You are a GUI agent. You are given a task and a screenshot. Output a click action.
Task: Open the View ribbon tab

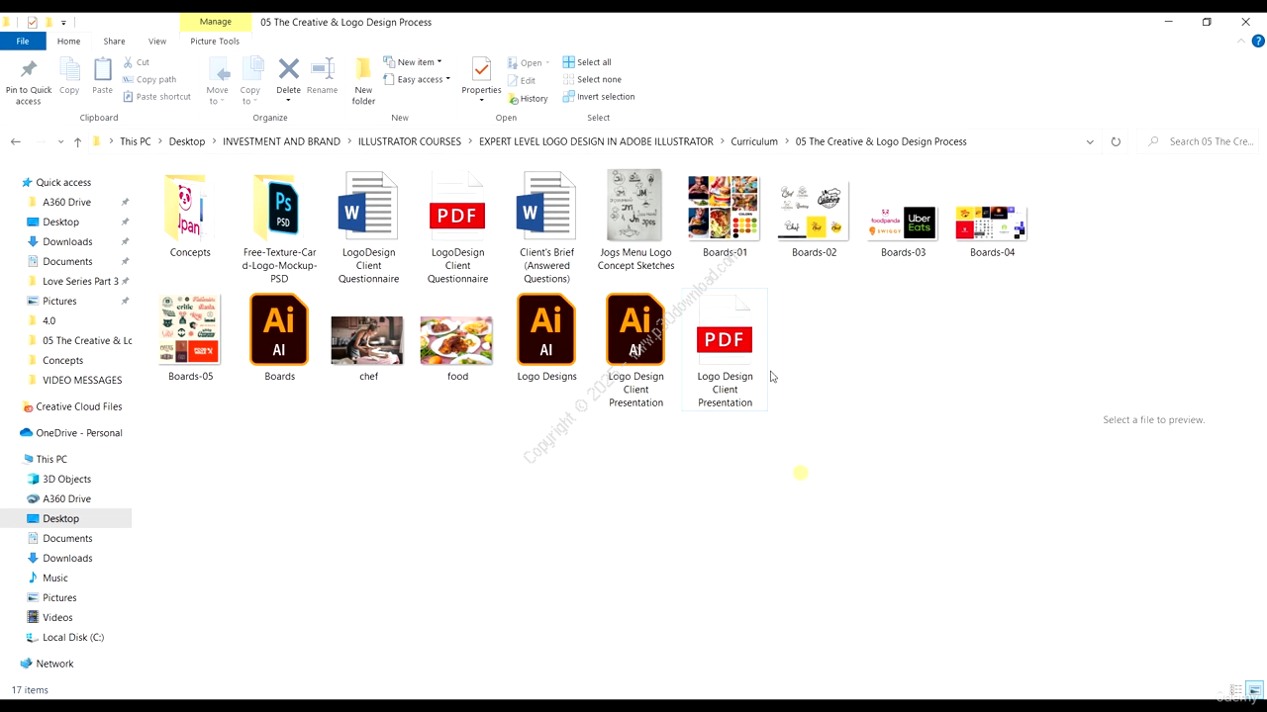[x=156, y=42]
